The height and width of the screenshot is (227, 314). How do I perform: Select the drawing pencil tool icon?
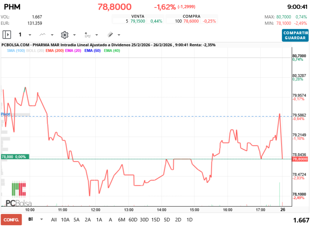(109, 35)
